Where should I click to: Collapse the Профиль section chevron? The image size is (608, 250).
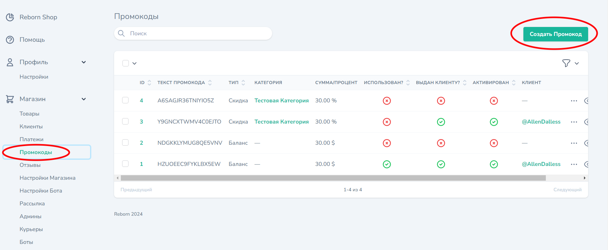point(84,62)
